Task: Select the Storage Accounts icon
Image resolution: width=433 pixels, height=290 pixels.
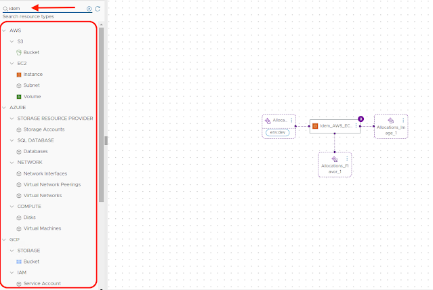Action: click(19, 130)
